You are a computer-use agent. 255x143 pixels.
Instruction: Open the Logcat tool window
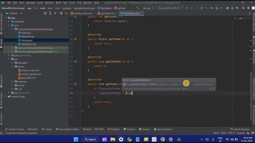pyautogui.click(x=47, y=129)
